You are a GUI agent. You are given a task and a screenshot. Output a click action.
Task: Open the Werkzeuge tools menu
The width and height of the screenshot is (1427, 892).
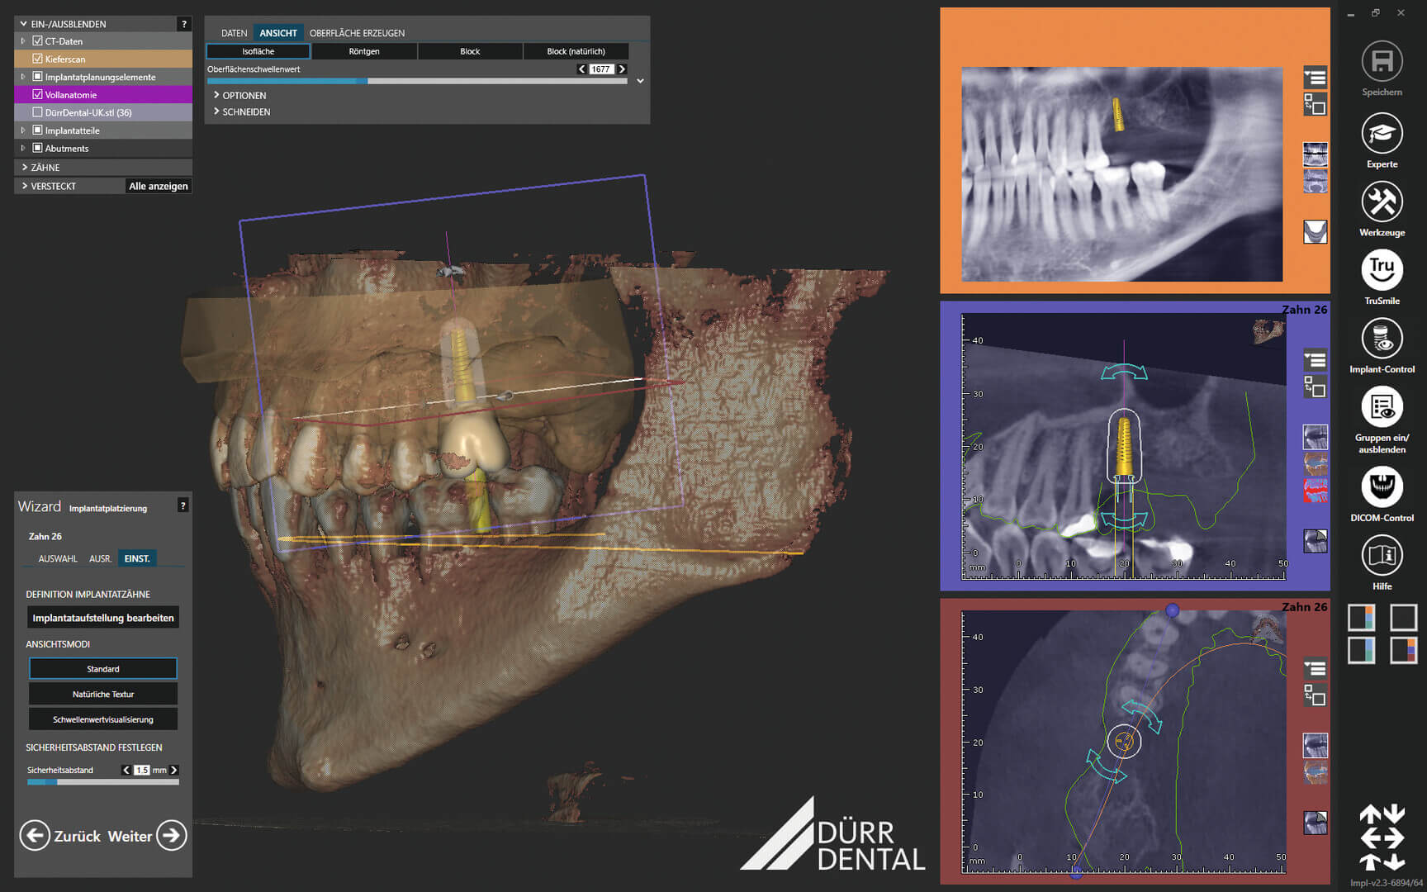pyautogui.click(x=1382, y=202)
